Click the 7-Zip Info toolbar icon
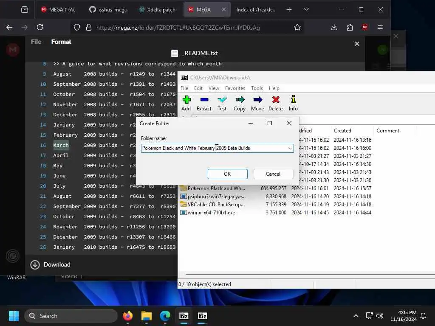Screen dimensions: 435x326 pos(293,103)
